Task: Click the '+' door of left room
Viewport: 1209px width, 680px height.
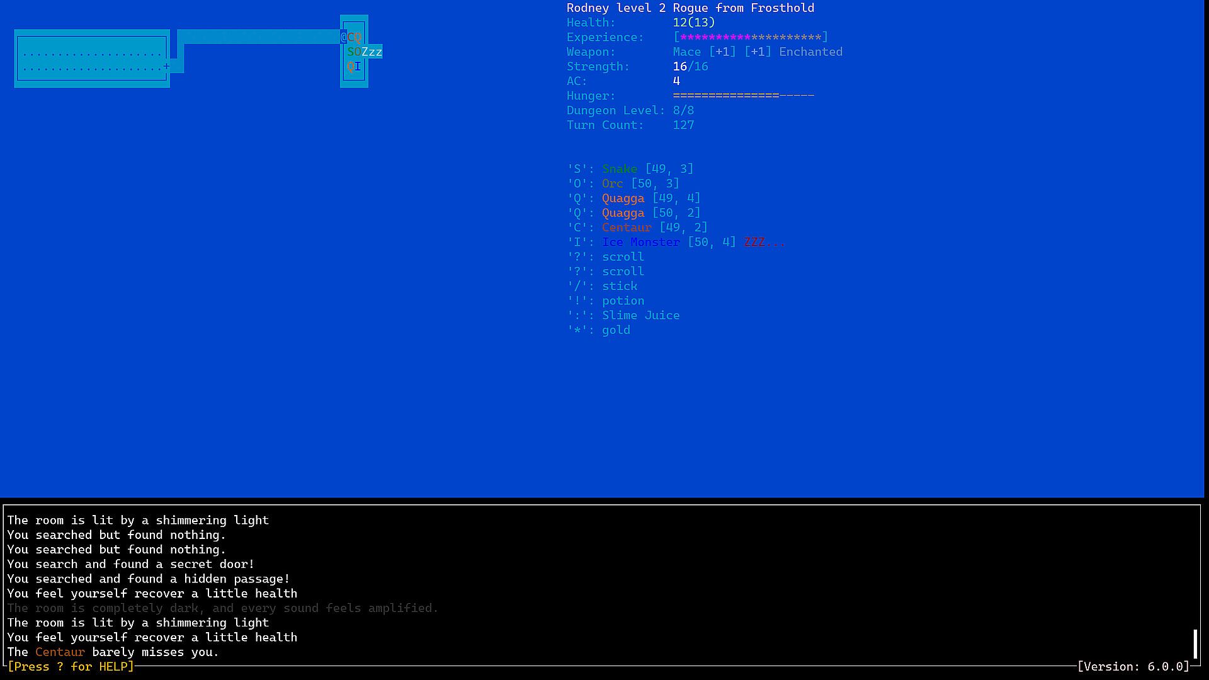Action: coord(166,66)
